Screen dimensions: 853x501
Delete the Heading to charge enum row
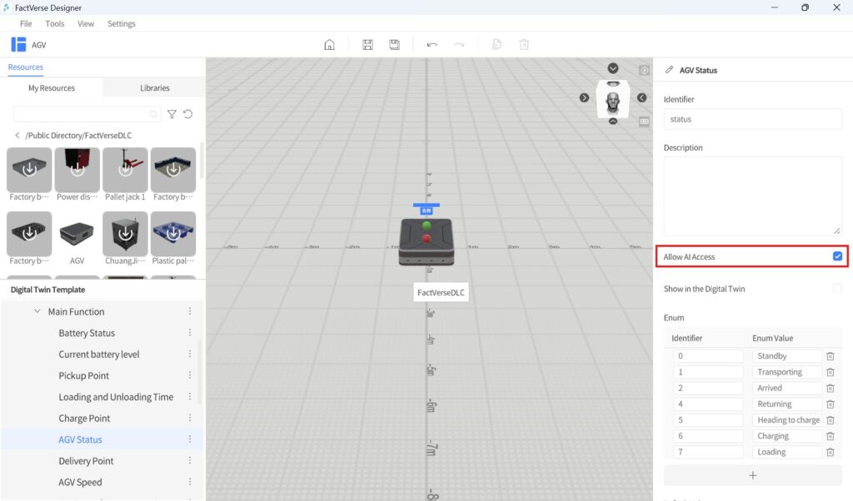[x=831, y=420]
